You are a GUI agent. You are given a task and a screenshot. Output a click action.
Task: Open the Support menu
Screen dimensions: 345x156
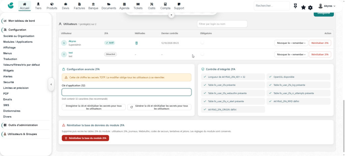pyautogui.click(x=179, y=6)
